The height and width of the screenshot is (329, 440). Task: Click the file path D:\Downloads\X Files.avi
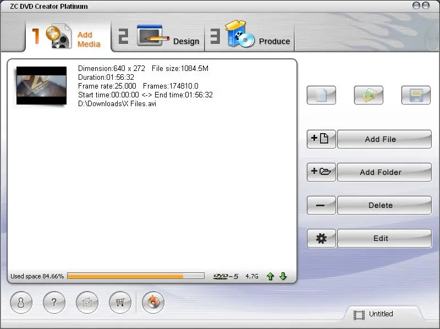point(117,103)
